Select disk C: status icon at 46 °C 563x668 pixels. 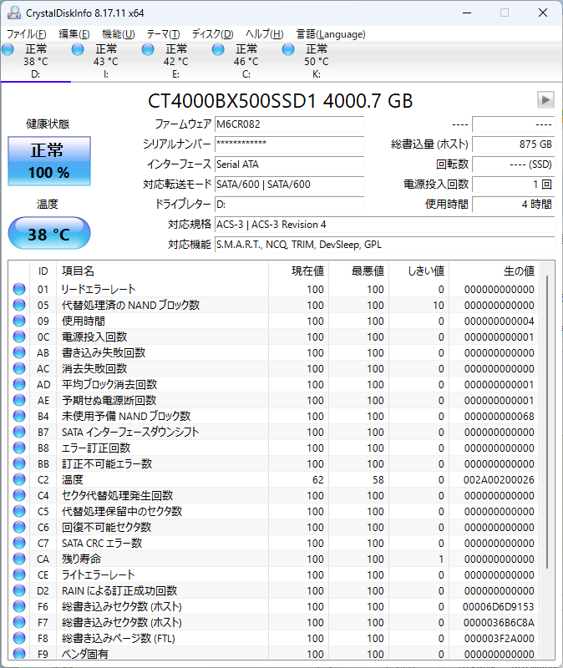218,49
